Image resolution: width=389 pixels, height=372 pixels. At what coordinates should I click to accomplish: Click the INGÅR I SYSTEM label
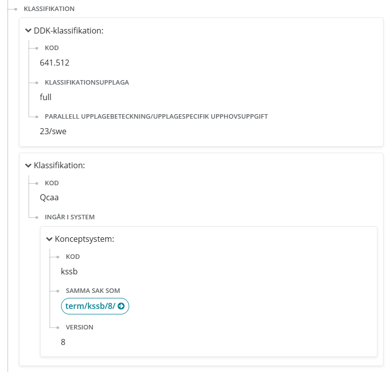[70, 217]
